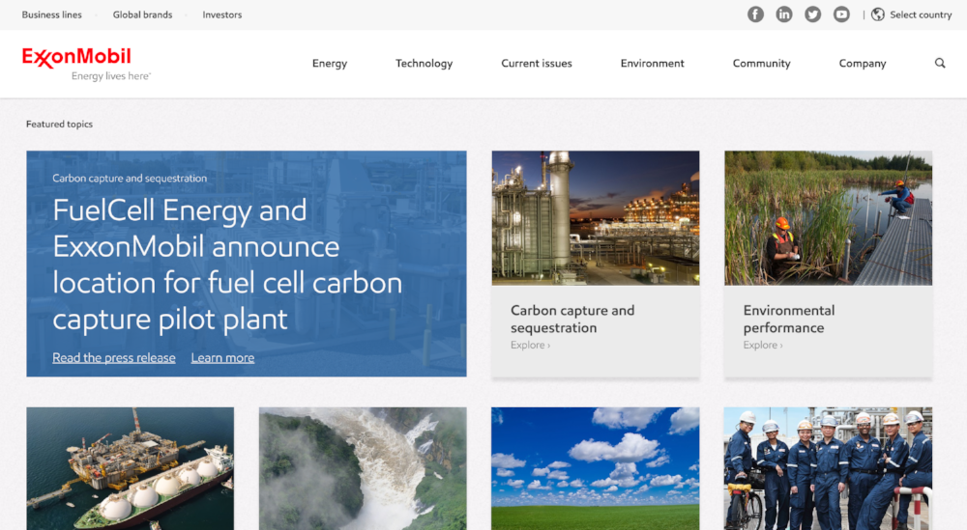This screenshot has height=530, width=967.
Task: Open the Environment navigation menu
Action: tap(652, 64)
